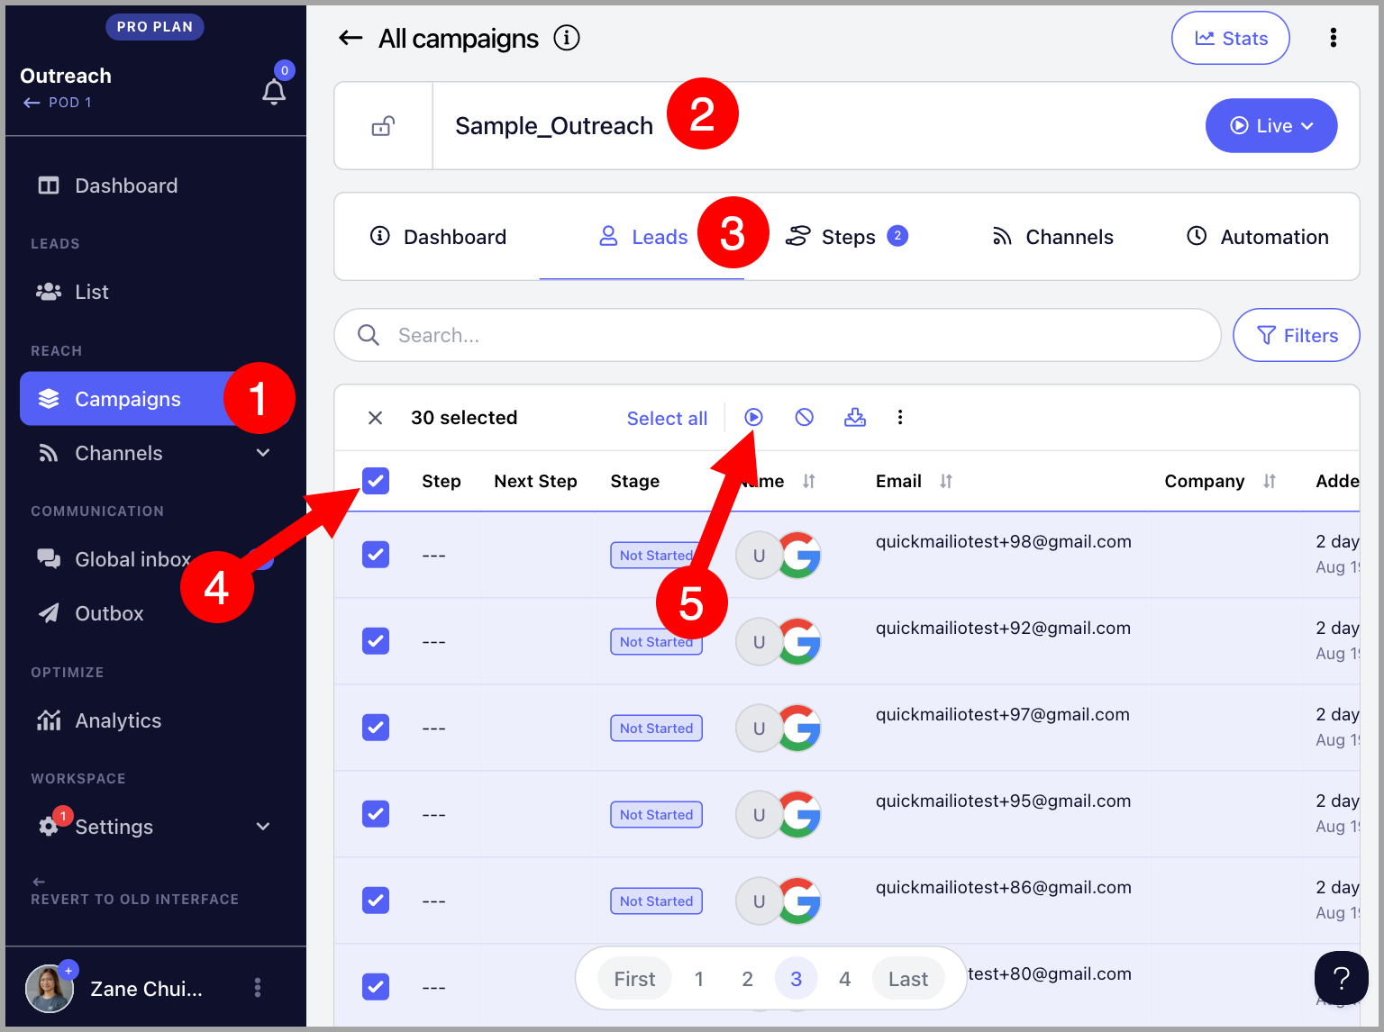Click the Select all link
The image size is (1384, 1032).
[667, 418]
